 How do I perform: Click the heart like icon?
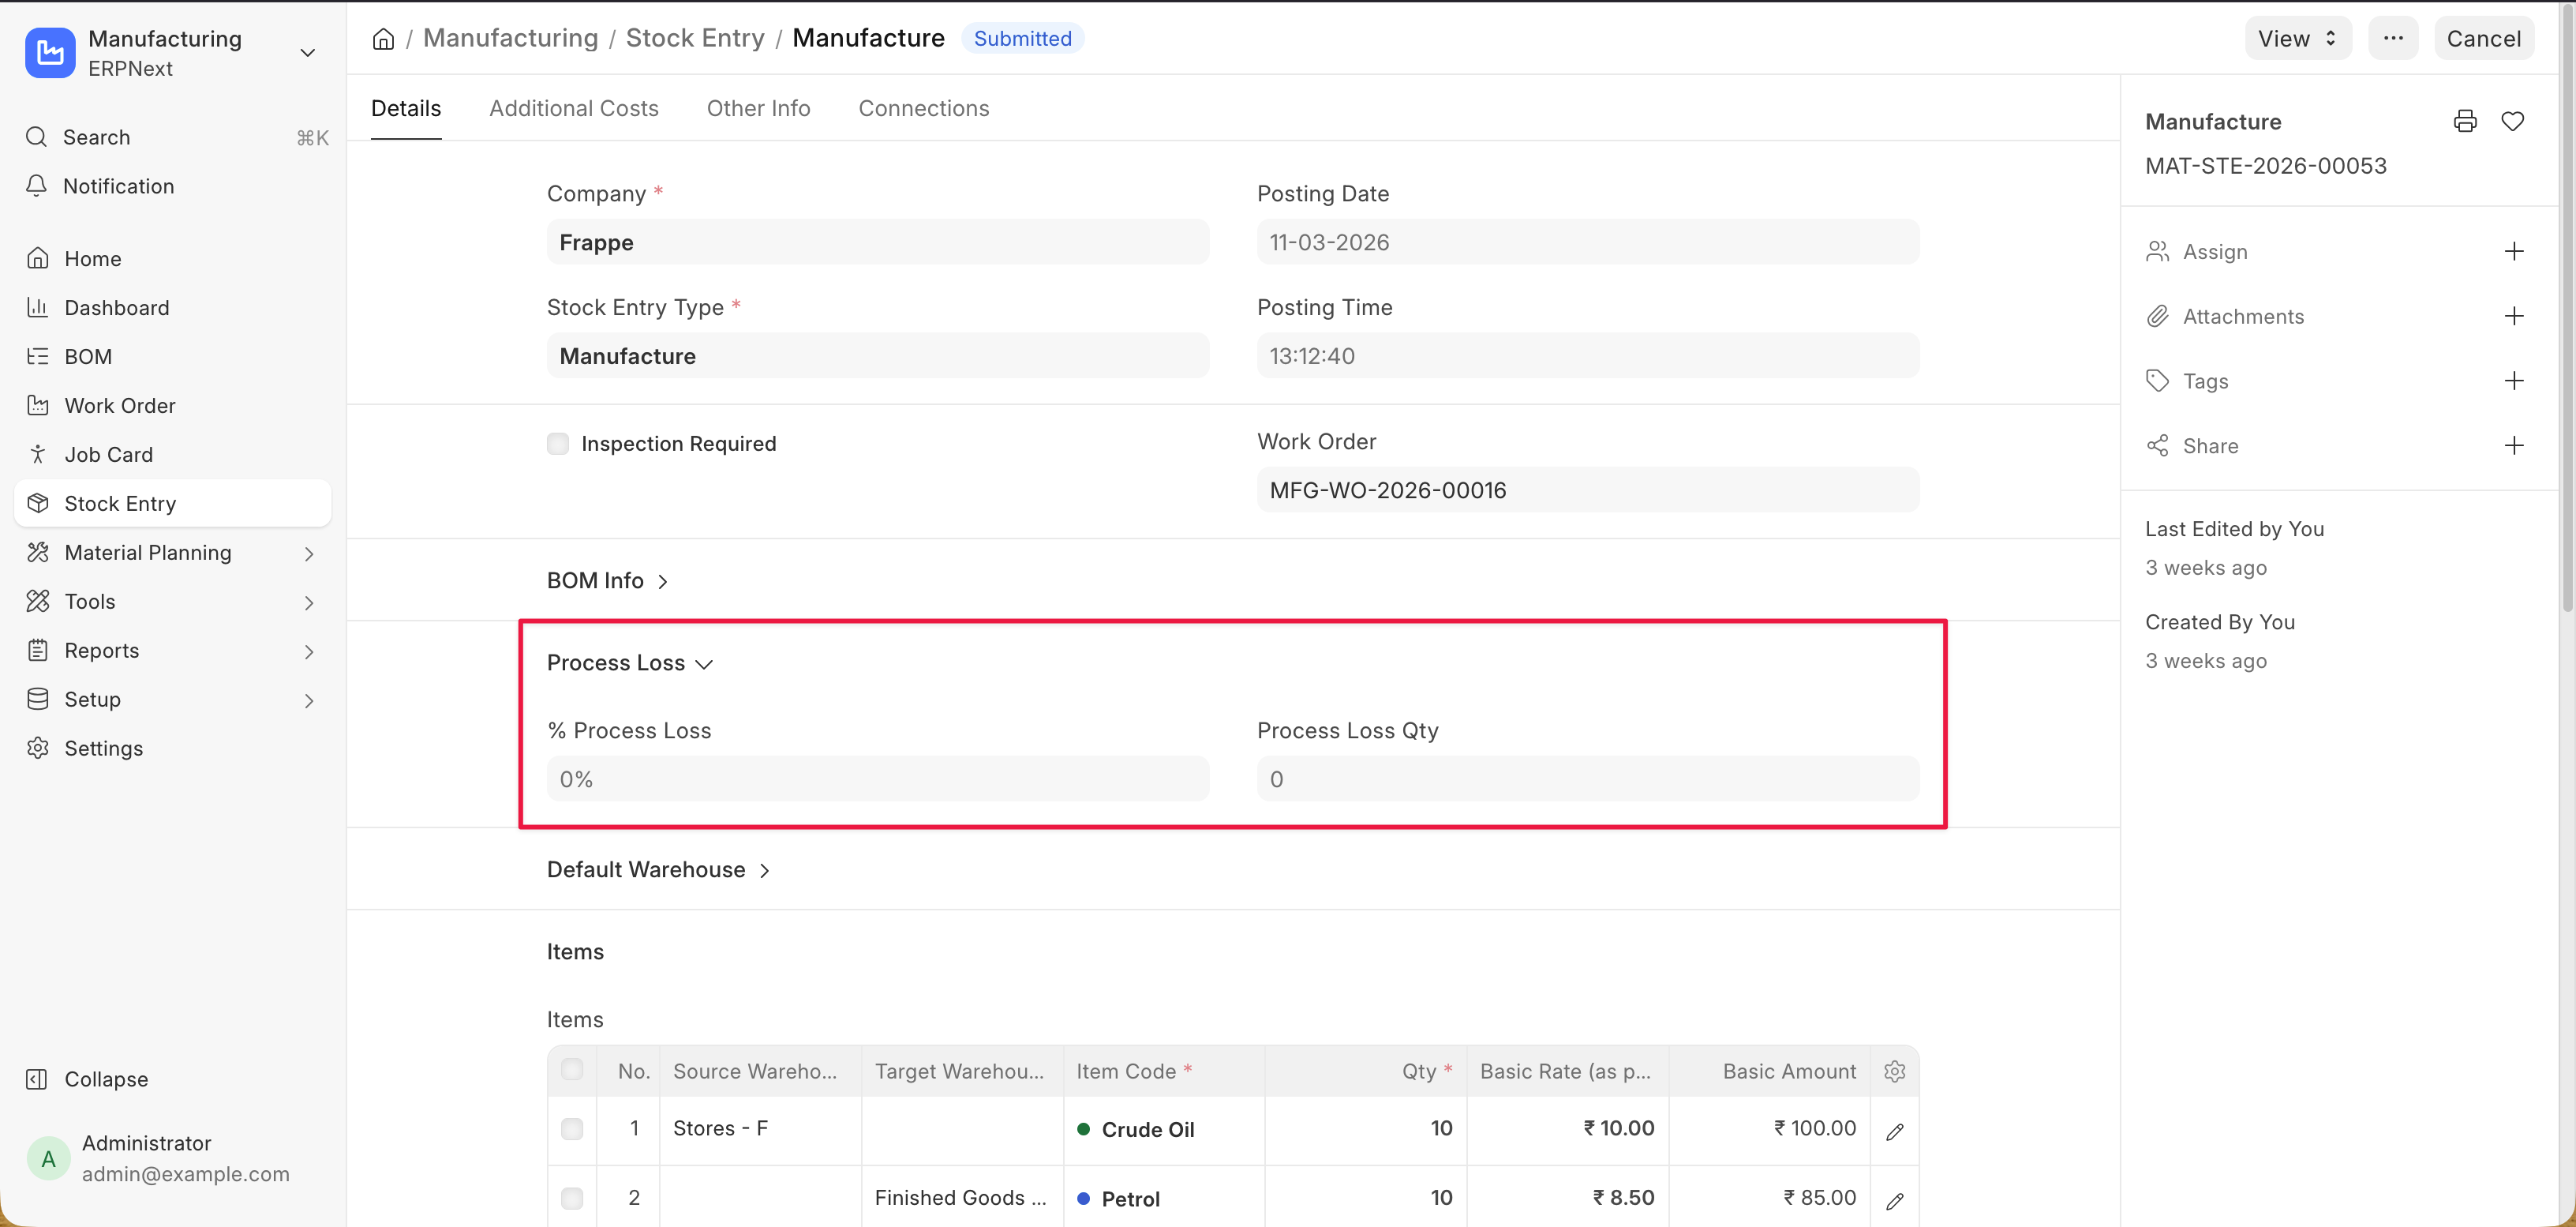click(x=2512, y=121)
